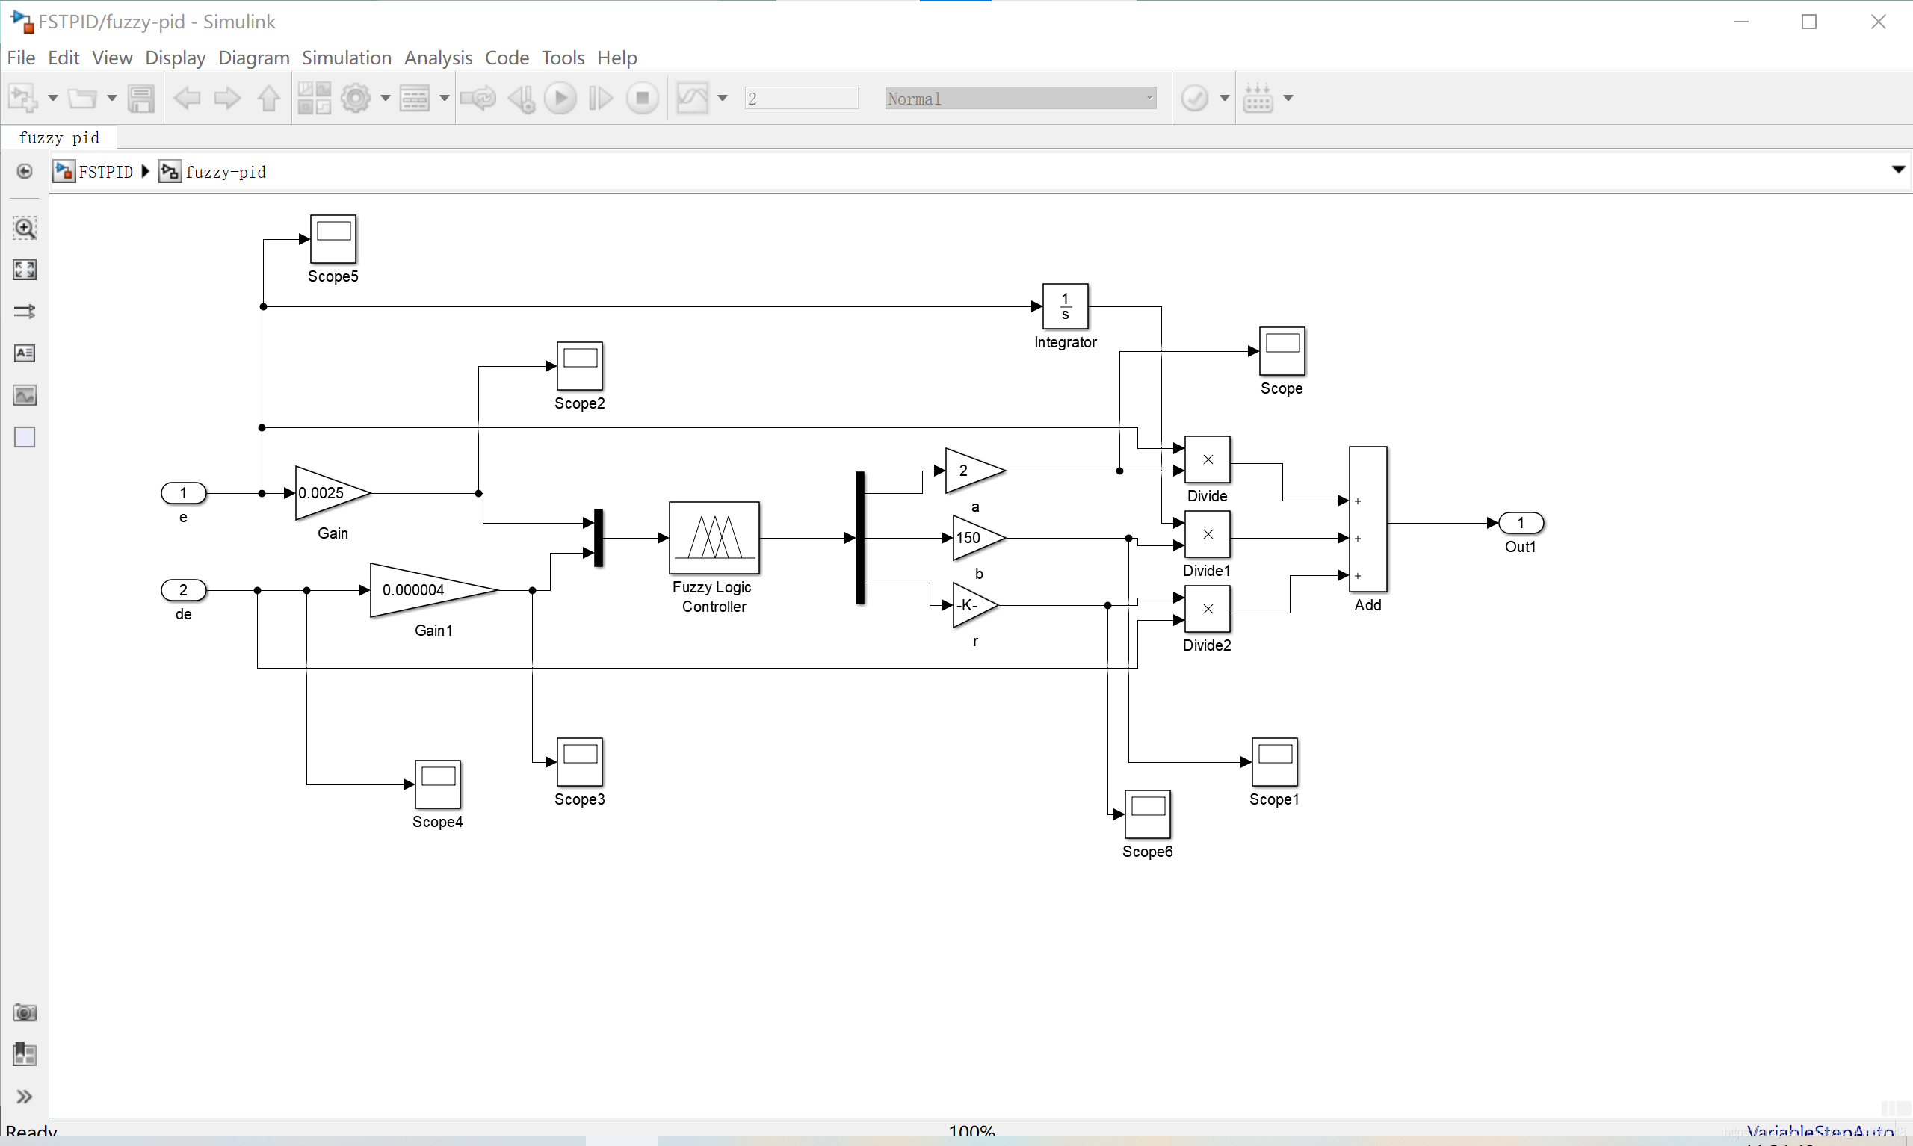Open the Model Explorer icon

pyautogui.click(x=415, y=98)
